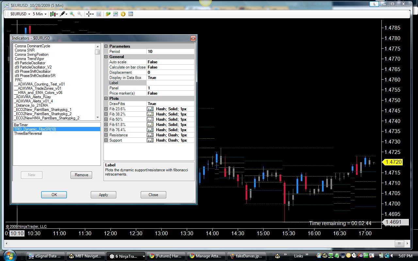Collapse the General section

(106, 57)
